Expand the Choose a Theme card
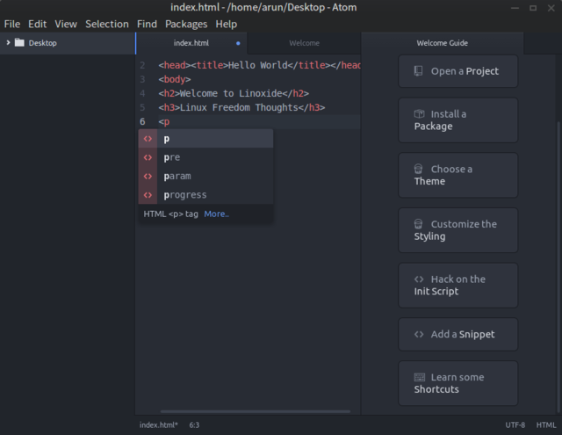562x435 pixels. coord(458,175)
